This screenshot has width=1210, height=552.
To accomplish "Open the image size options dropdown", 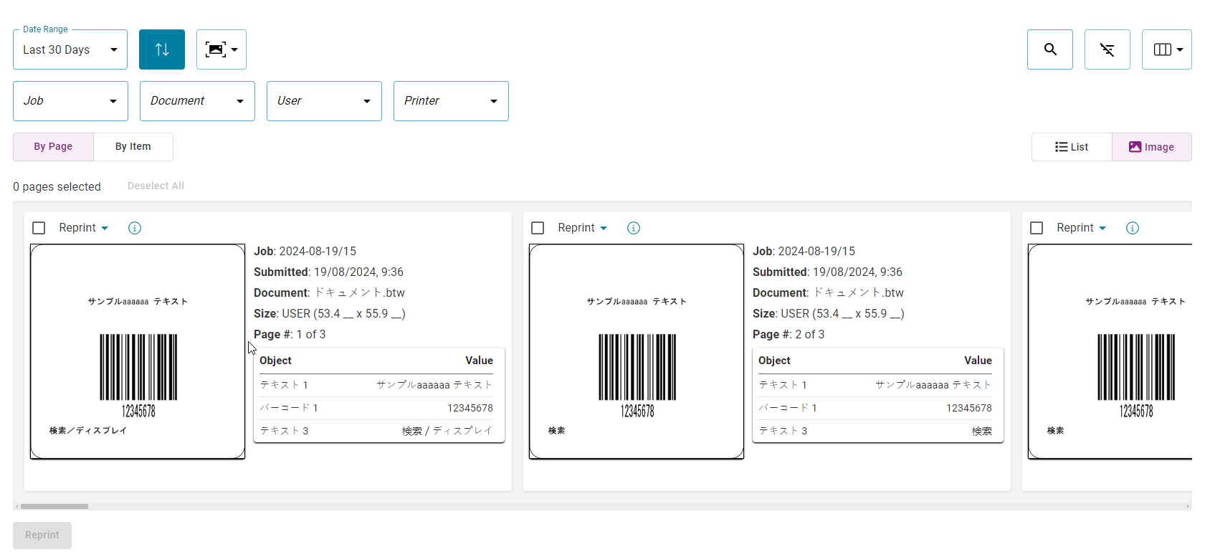I will pyautogui.click(x=221, y=49).
